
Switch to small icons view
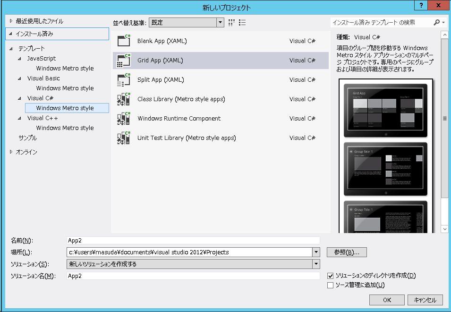click(232, 23)
